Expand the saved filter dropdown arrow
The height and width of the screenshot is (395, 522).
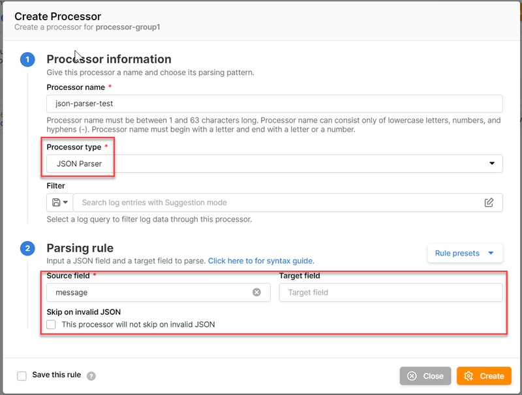tap(65, 203)
